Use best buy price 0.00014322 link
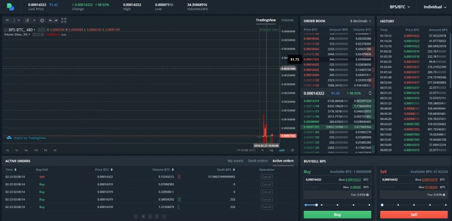 pos(353,179)
